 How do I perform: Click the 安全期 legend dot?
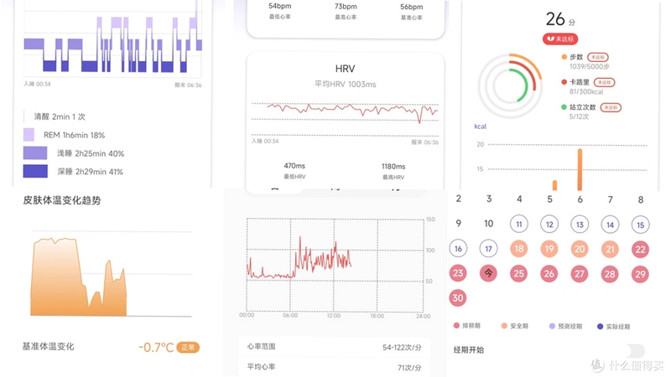(x=504, y=326)
